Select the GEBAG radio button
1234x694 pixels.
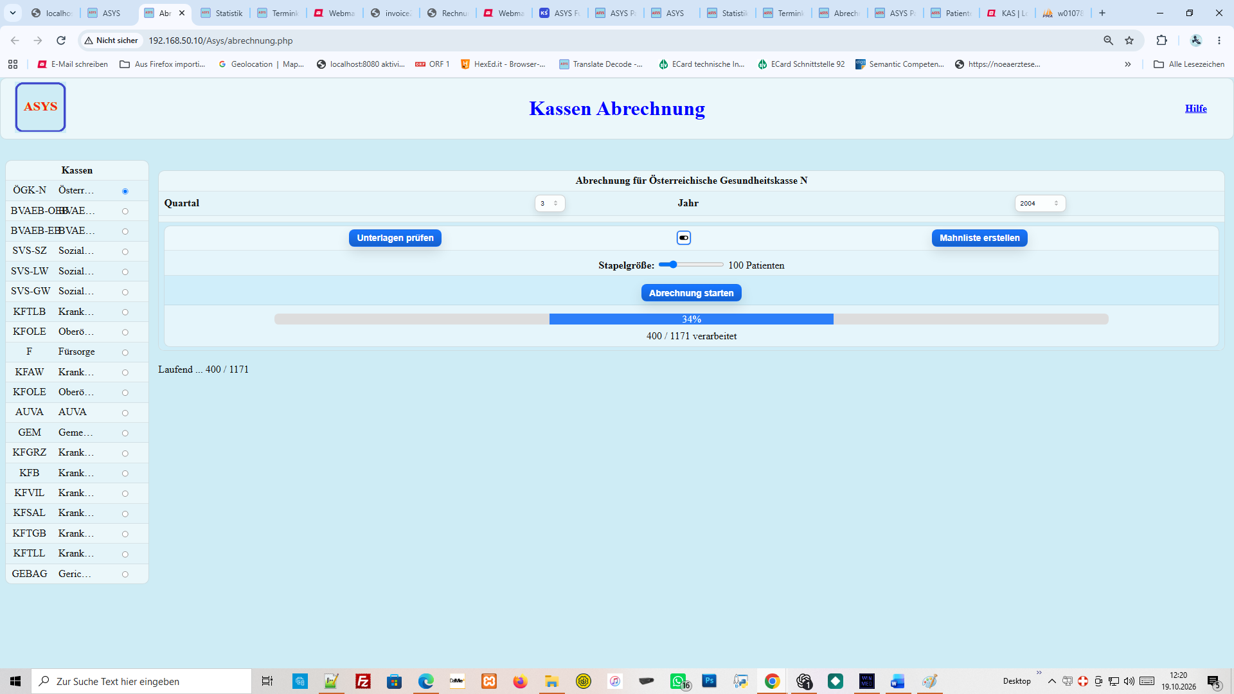click(125, 574)
